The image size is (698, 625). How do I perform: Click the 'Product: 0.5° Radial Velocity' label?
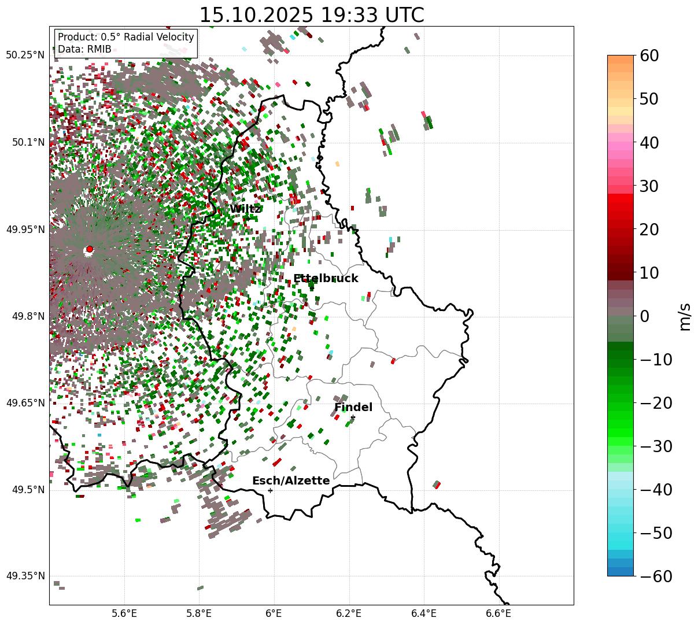[x=126, y=37]
